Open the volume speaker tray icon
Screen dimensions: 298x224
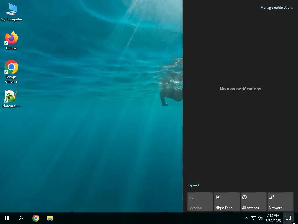260,218
